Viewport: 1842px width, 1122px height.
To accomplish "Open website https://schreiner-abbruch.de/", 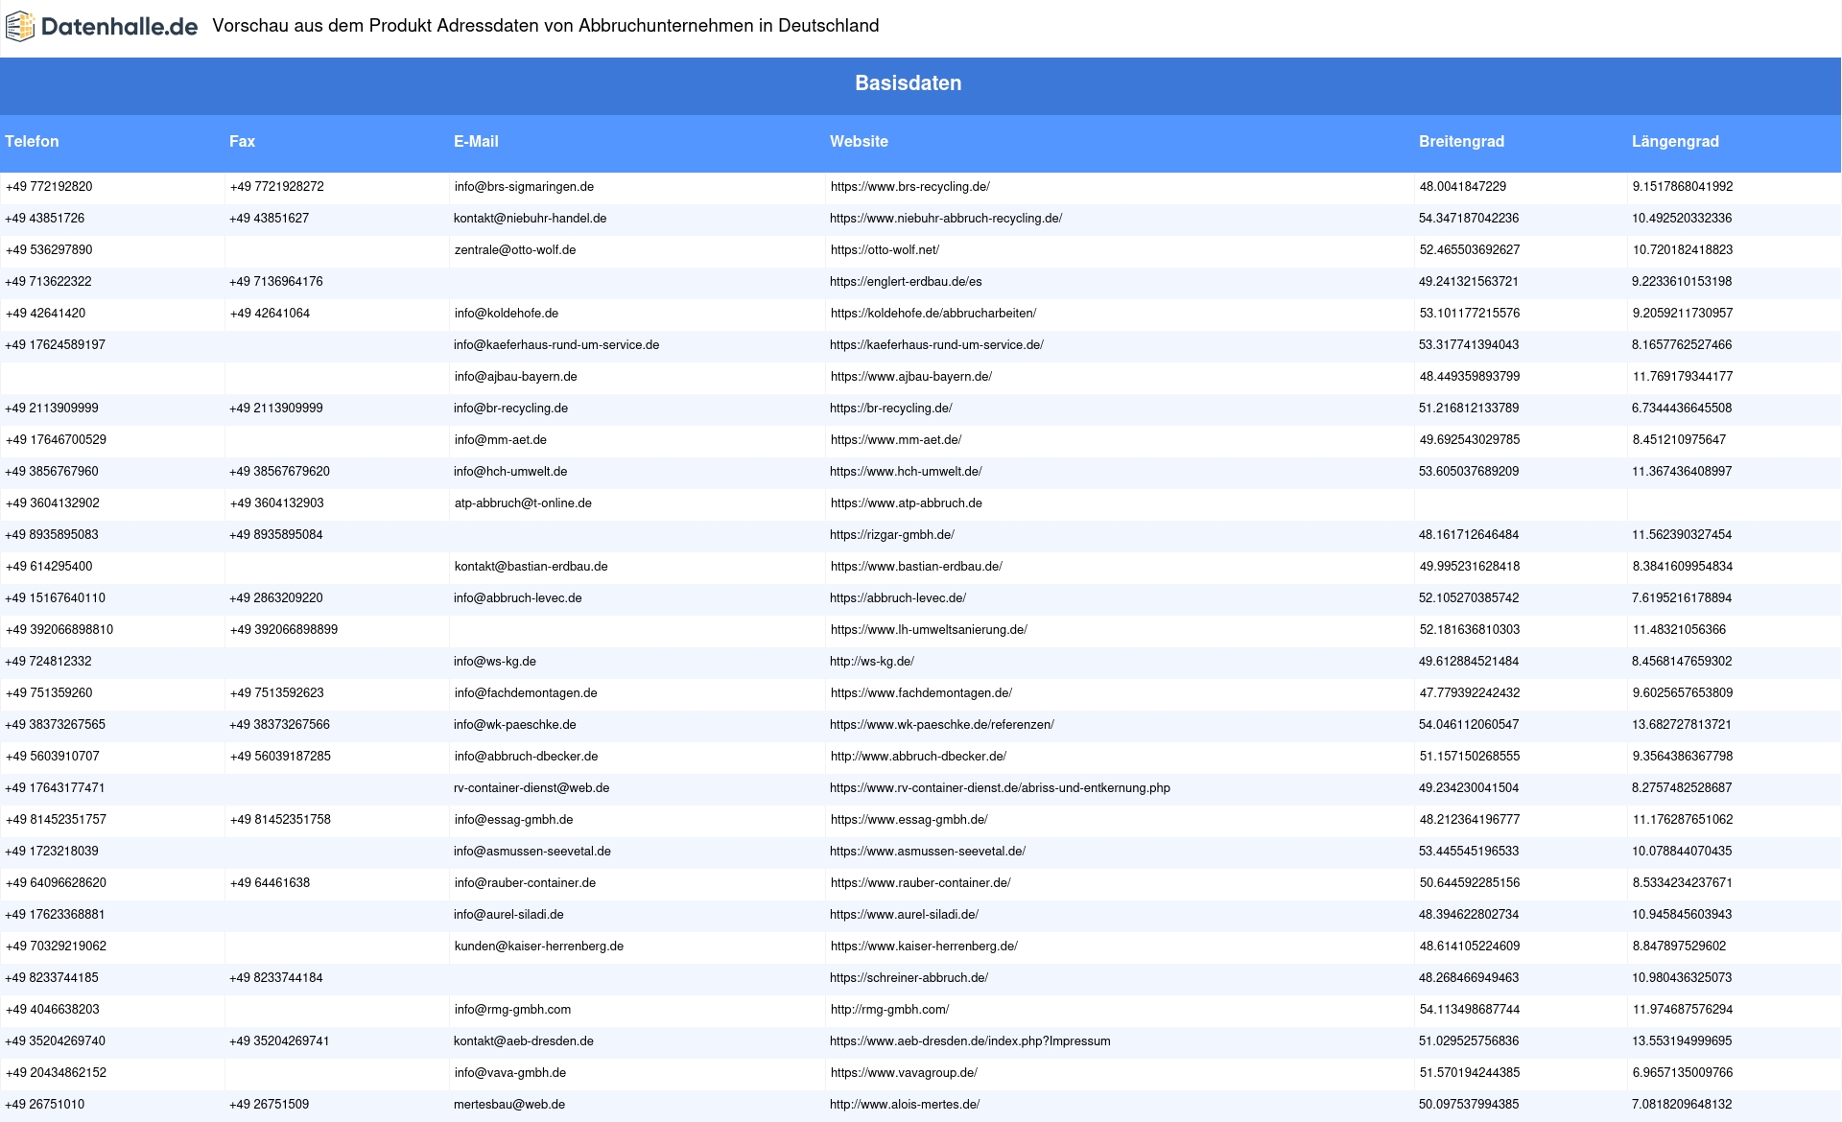I will (x=909, y=978).
